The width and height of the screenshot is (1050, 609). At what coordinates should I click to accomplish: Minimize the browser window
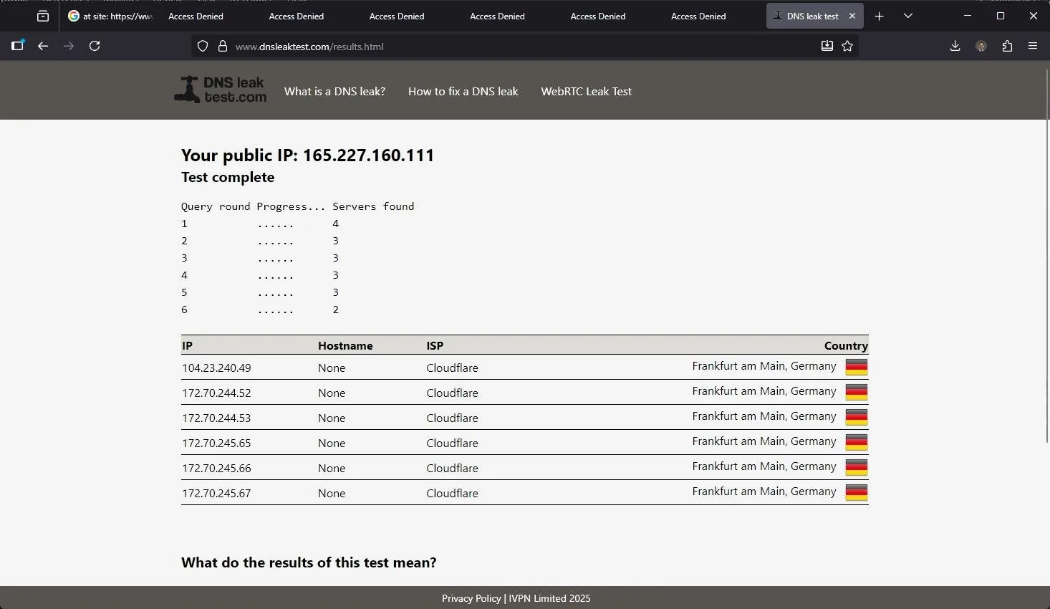(968, 16)
